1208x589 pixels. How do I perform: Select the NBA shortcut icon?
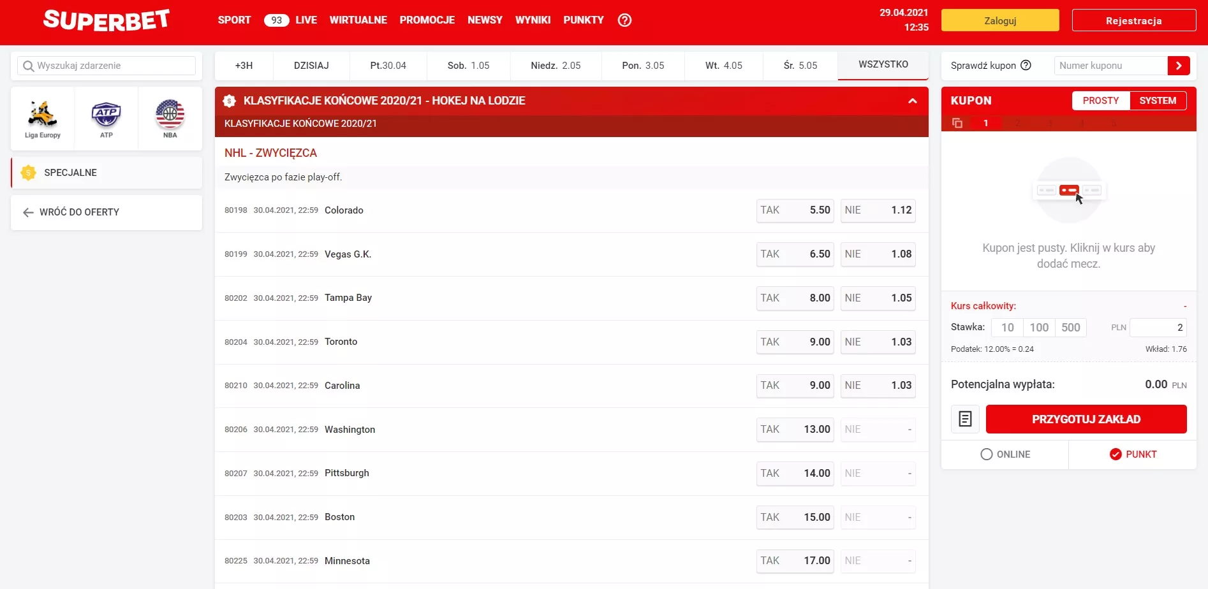[170, 119]
